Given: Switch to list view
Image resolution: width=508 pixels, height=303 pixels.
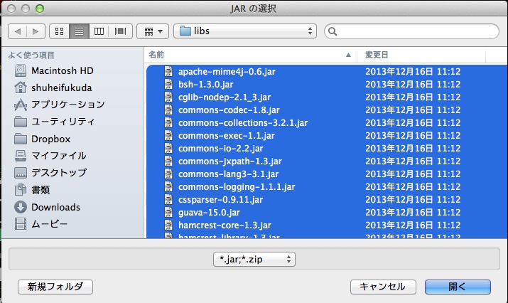Looking at the screenshot, I should 79,31.
